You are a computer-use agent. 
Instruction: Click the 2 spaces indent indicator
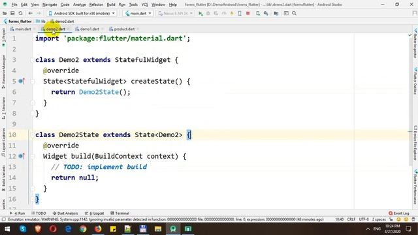pyautogui.click(x=379, y=219)
